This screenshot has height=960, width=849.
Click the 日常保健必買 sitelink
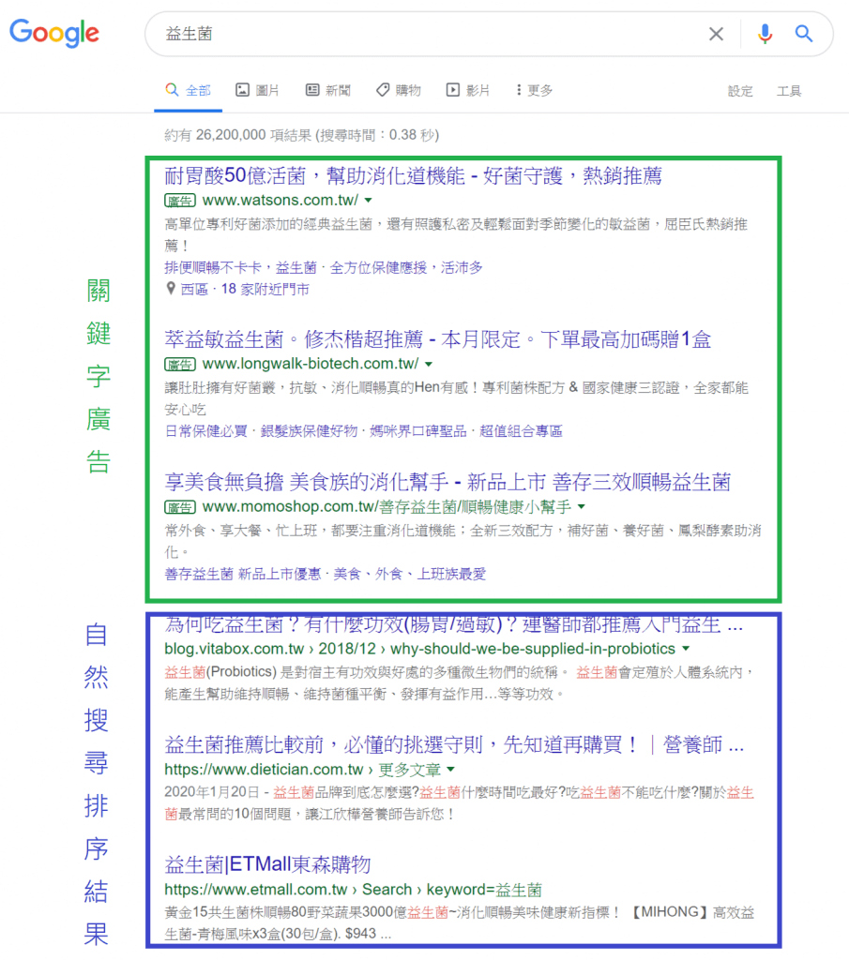point(205,431)
